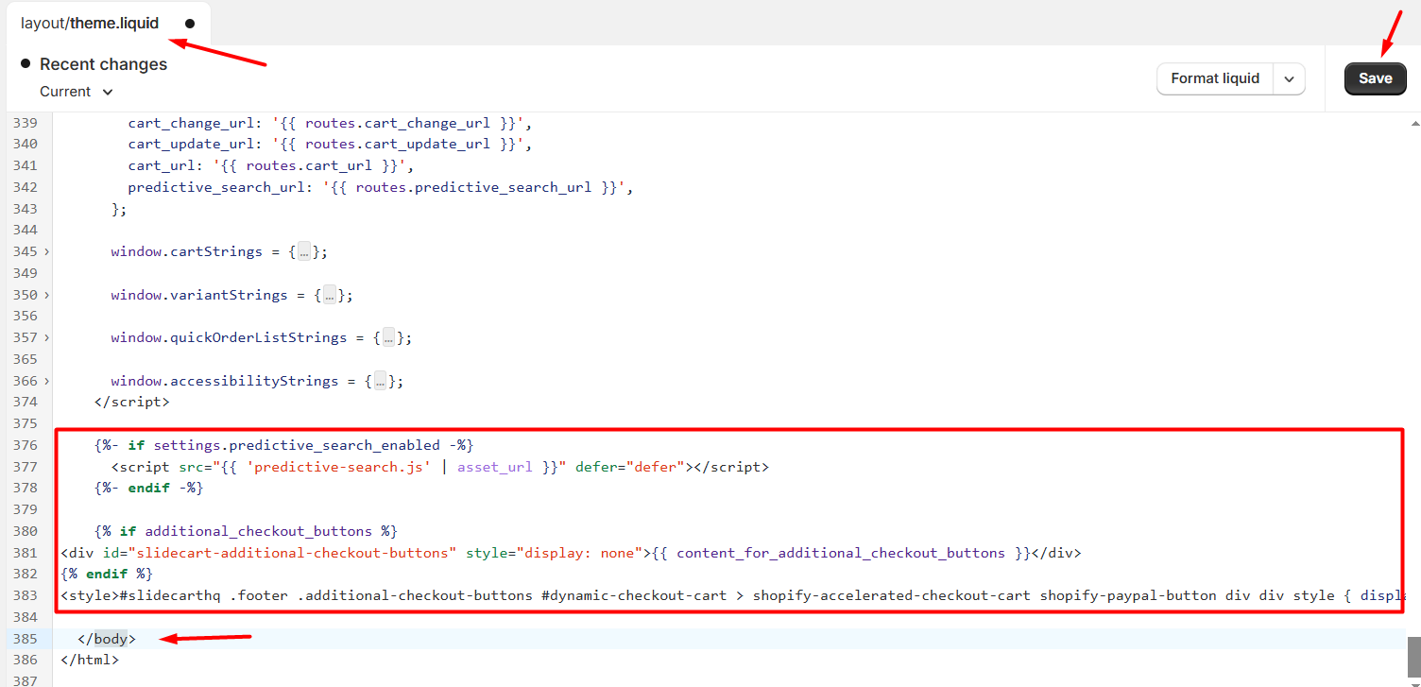Viewport: 1421px width, 687px height.
Task: Expand folded window.quickOrderListStrings at line 357
Action: [46, 338]
